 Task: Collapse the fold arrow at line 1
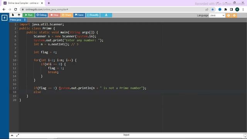17,24
